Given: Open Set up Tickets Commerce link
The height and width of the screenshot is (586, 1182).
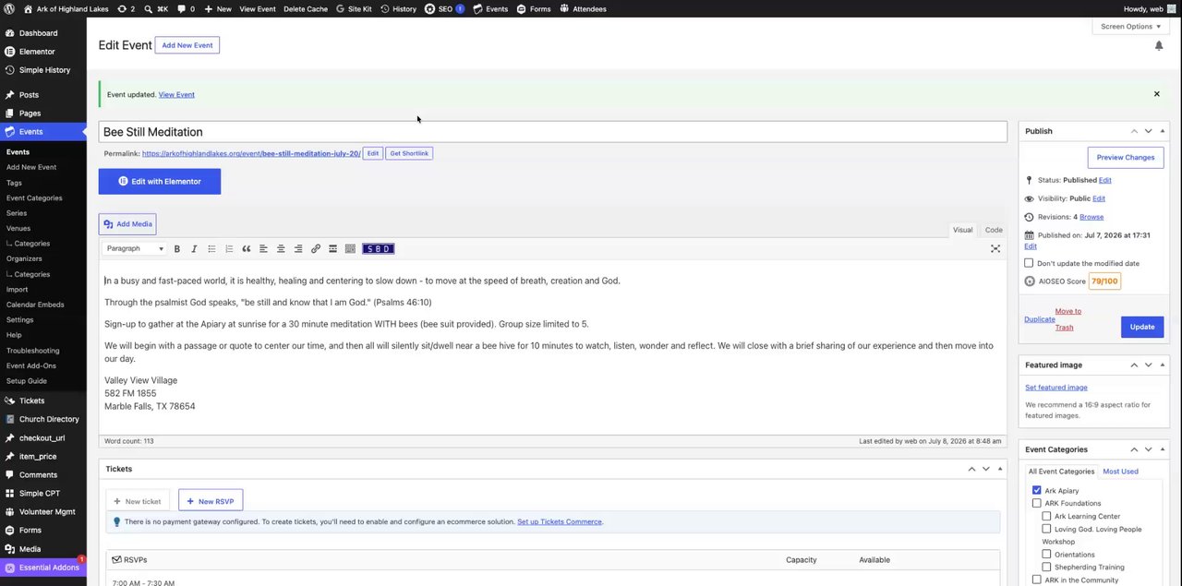Looking at the screenshot, I should [560, 522].
